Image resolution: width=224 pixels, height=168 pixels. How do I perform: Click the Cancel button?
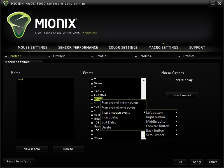(214, 162)
